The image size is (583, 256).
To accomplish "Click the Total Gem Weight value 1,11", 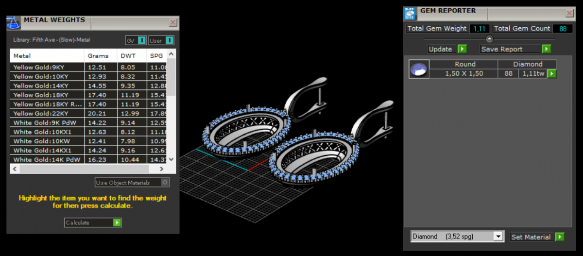I will (x=480, y=29).
